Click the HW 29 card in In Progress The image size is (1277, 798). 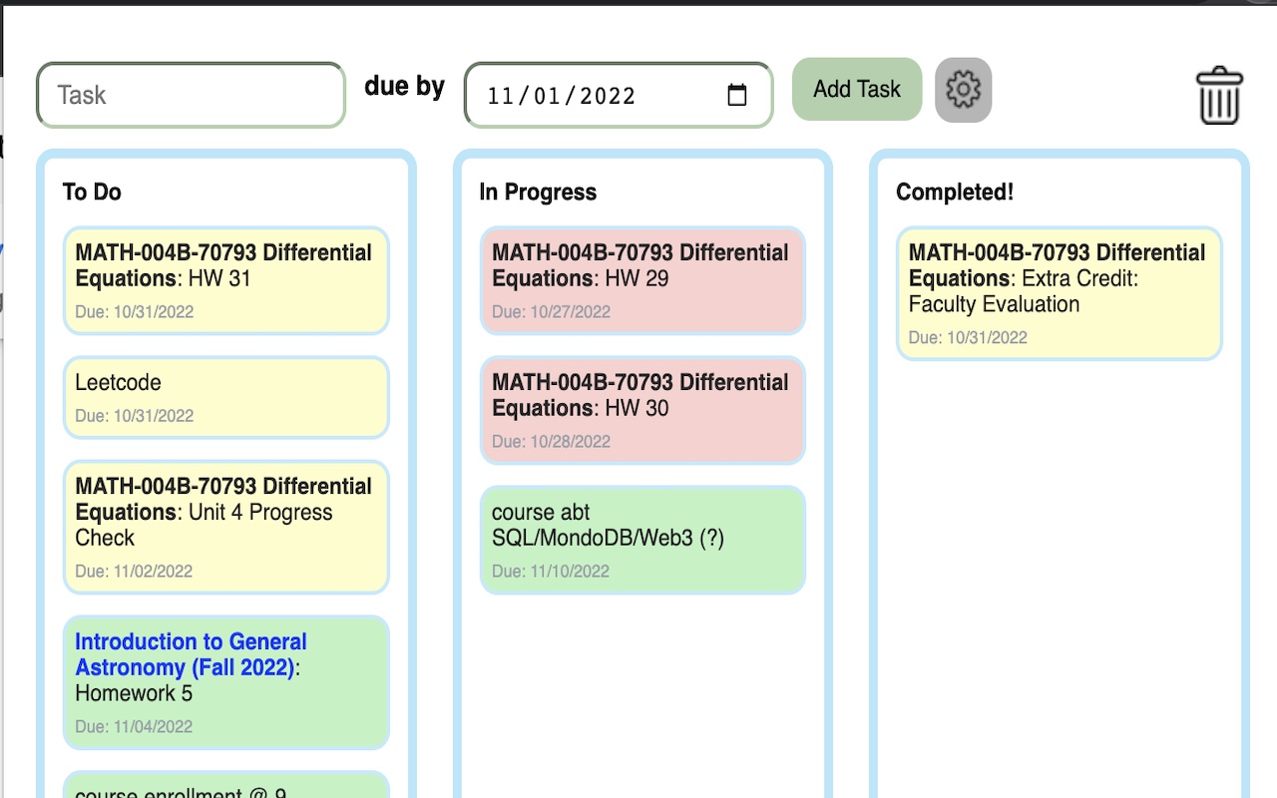pos(641,280)
